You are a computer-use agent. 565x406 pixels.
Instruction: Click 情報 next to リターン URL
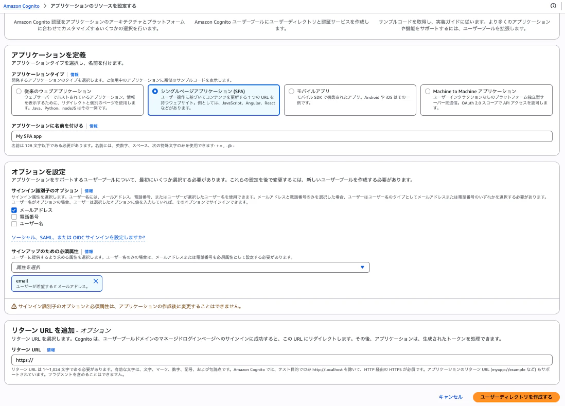click(x=49, y=349)
